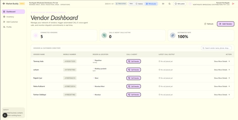Show More Details for Rajesh Iyer
Screen dimensions: 238x120
222,78
